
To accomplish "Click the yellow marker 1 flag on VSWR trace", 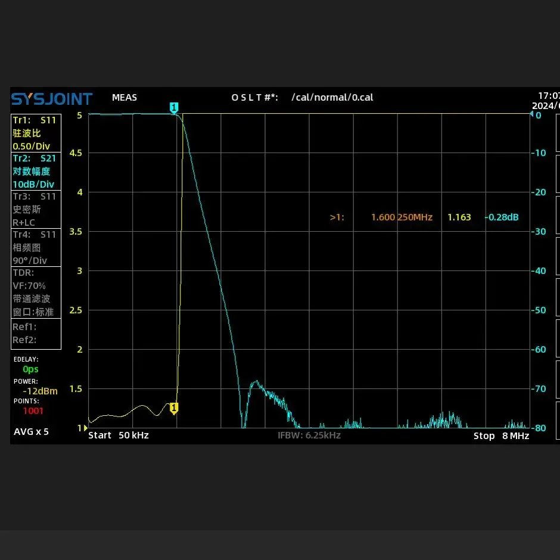I will [174, 408].
